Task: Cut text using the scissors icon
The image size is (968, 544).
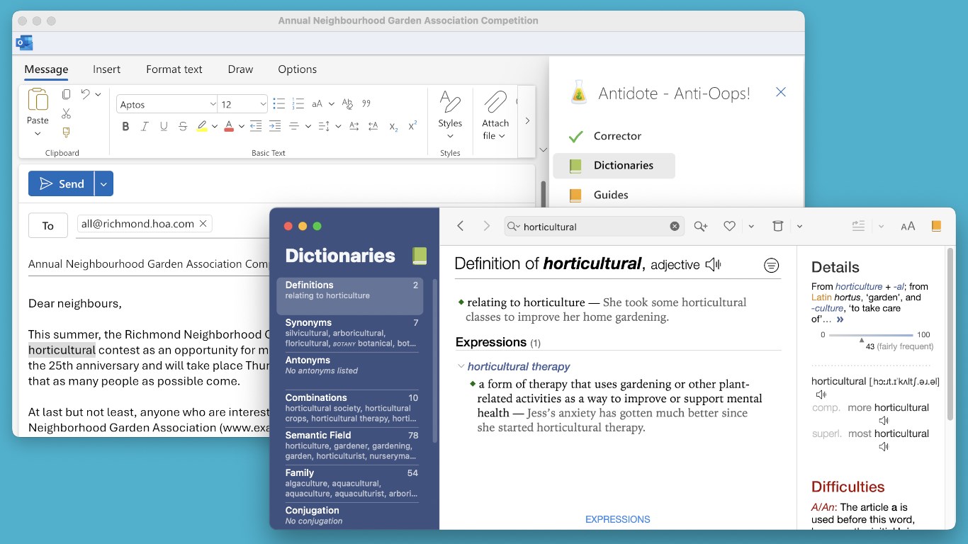Action: pyautogui.click(x=66, y=113)
